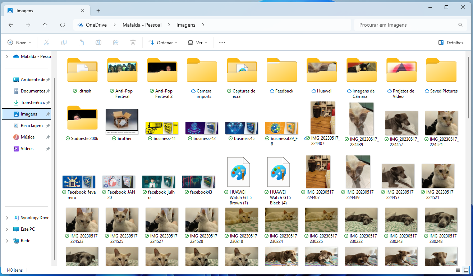Select the business45 image thumbnail
This screenshot has height=276, width=473.
click(x=242, y=128)
